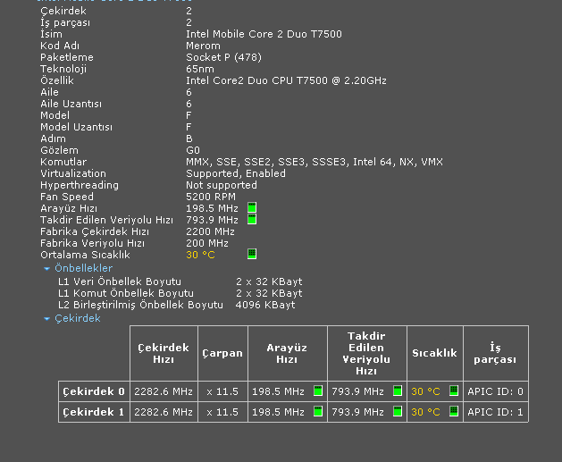Click the Çarpan column header

[x=222, y=353]
